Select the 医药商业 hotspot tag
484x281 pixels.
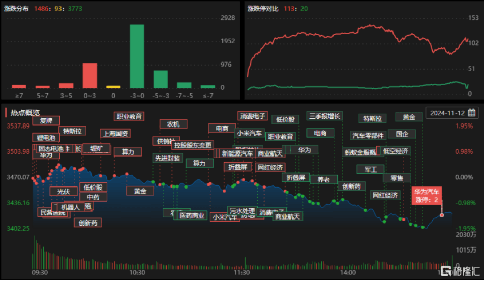(192, 215)
